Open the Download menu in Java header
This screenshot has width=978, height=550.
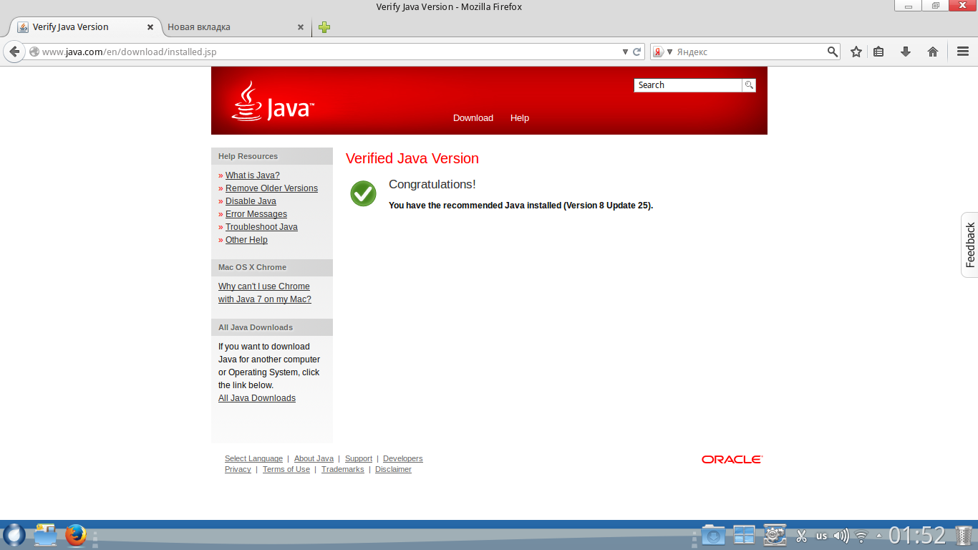click(473, 118)
